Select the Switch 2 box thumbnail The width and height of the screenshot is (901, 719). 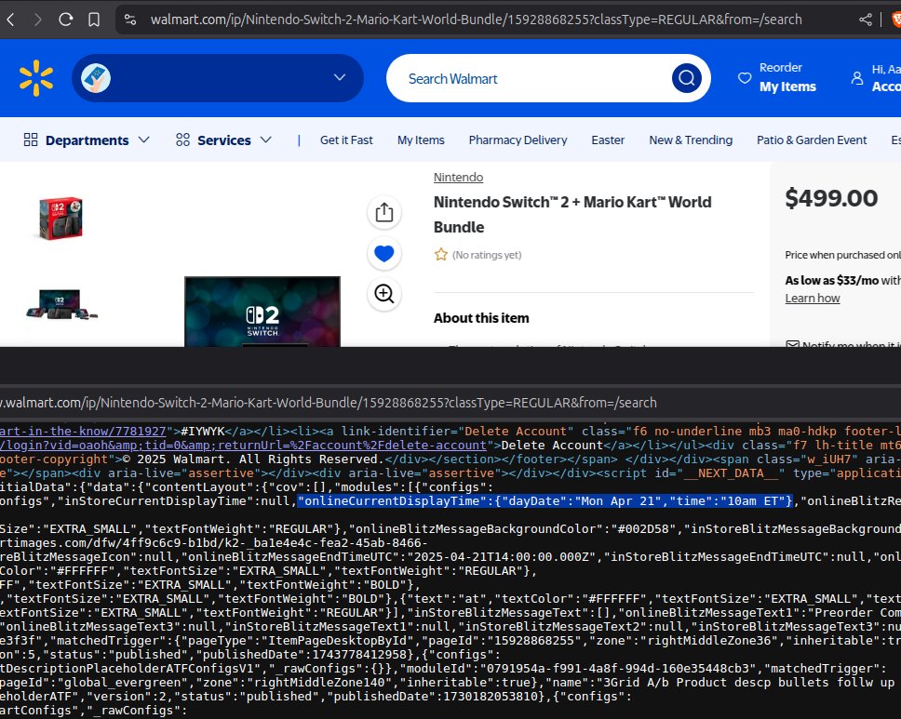tap(61, 219)
